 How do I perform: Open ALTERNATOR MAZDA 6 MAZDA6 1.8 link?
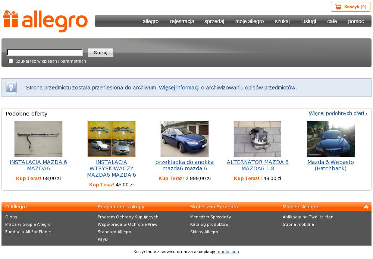pos(258,165)
